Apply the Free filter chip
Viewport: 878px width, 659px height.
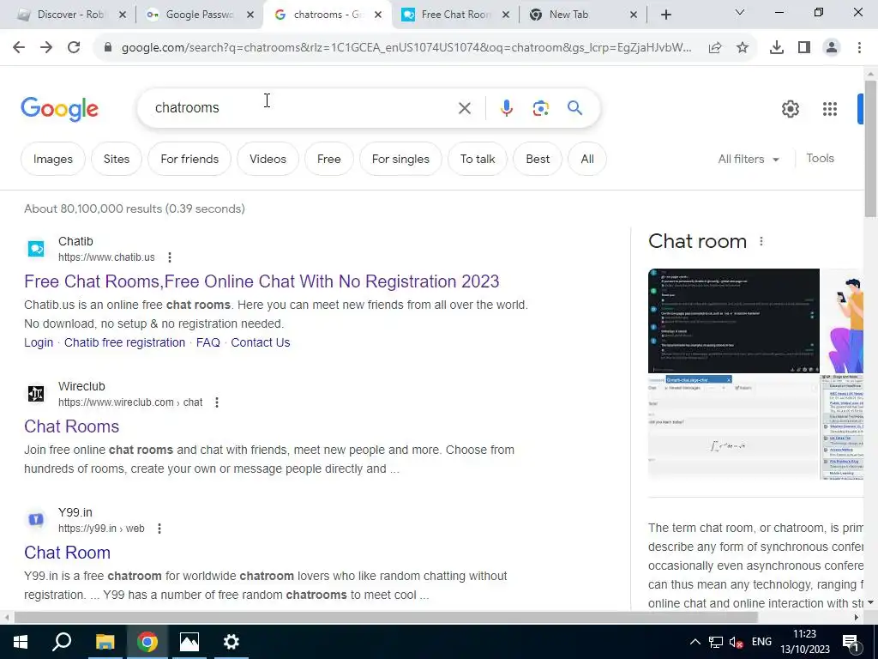[329, 159]
